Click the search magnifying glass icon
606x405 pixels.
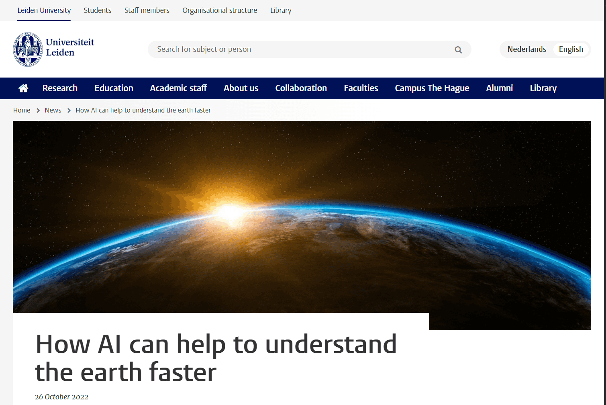pyautogui.click(x=458, y=49)
